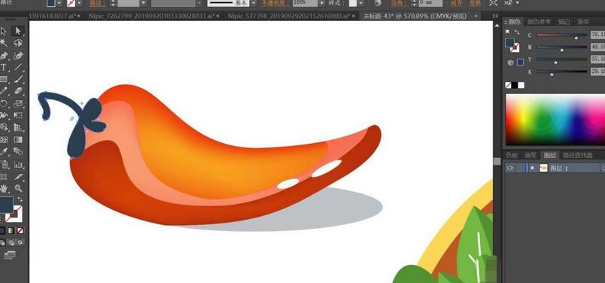605x283 pixels.
Task: Click the Cyan slider handle
Action: coord(576,38)
